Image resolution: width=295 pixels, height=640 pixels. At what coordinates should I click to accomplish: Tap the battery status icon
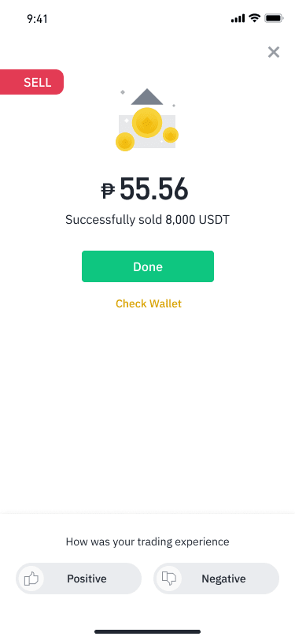[x=274, y=18]
